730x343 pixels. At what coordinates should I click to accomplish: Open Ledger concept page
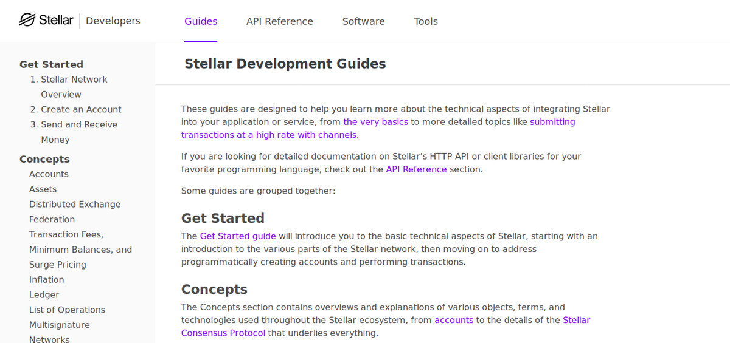(x=44, y=295)
